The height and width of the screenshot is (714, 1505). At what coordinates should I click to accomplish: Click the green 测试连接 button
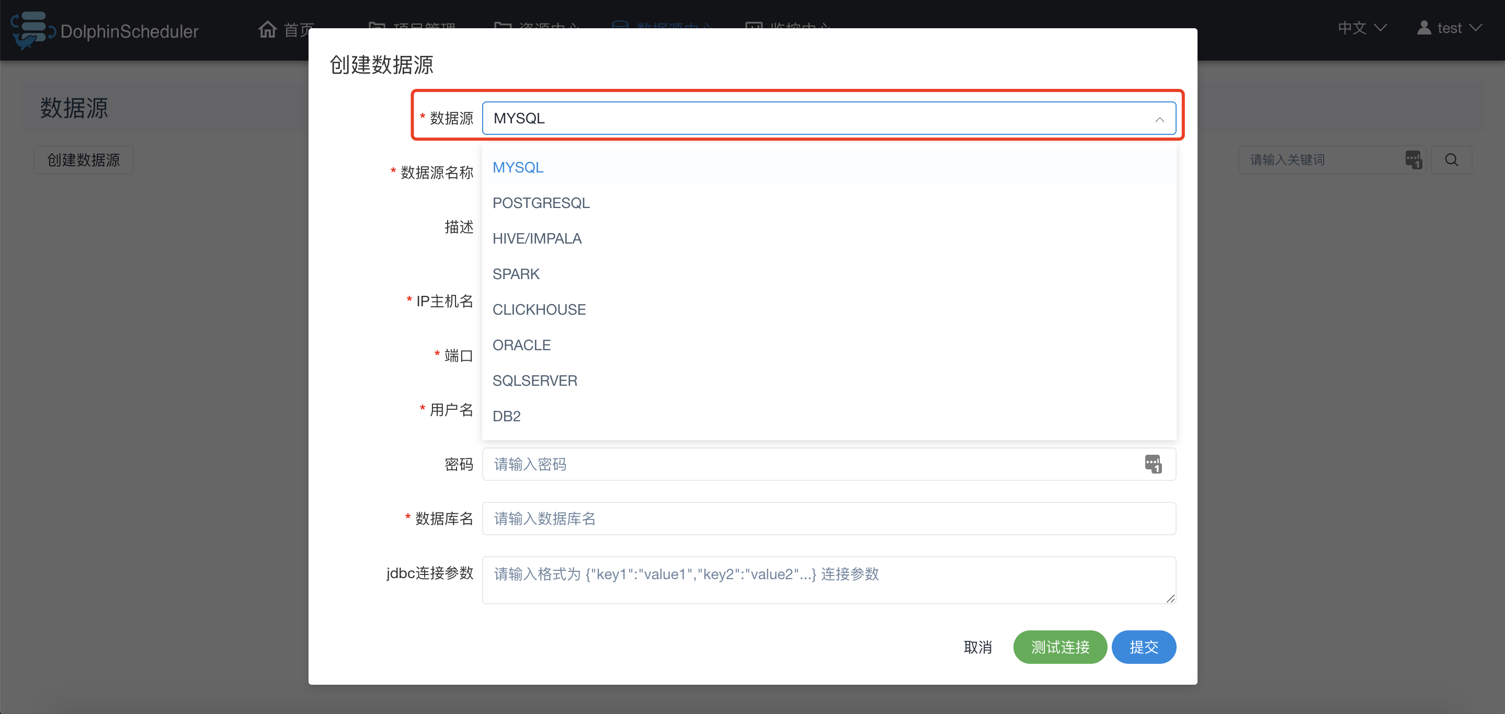pos(1060,647)
